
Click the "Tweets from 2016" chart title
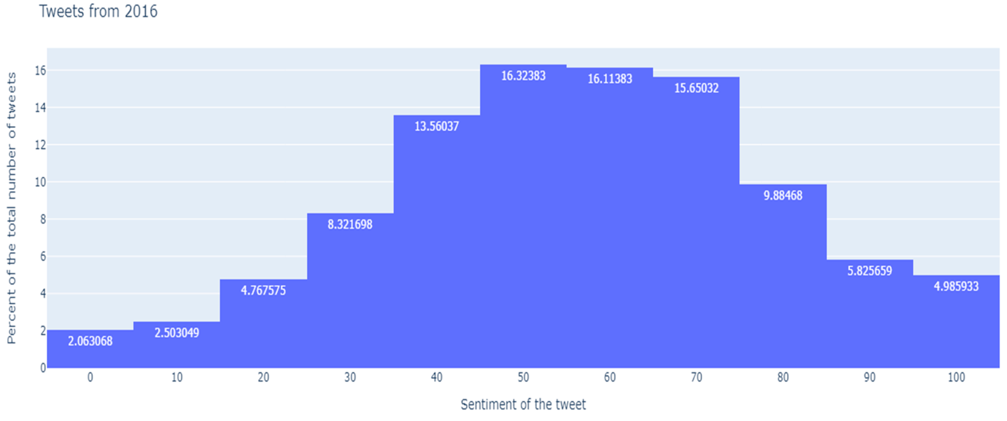pyautogui.click(x=98, y=11)
